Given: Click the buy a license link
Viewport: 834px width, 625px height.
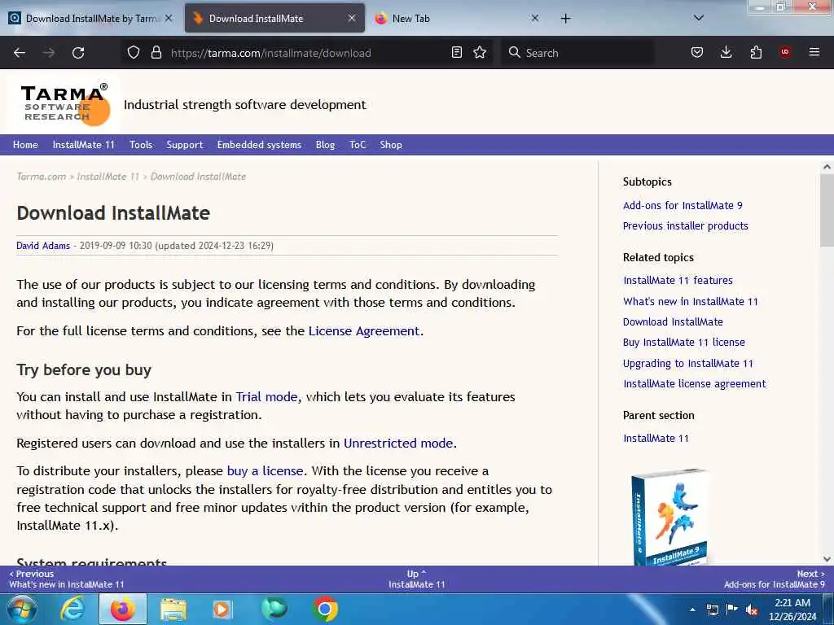Looking at the screenshot, I should pyautogui.click(x=265, y=471).
